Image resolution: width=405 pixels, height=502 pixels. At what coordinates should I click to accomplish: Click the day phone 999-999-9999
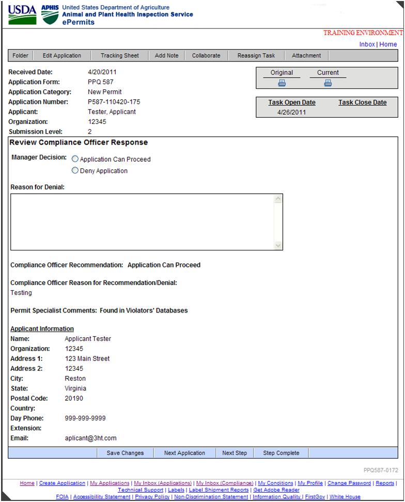click(x=85, y=418)
